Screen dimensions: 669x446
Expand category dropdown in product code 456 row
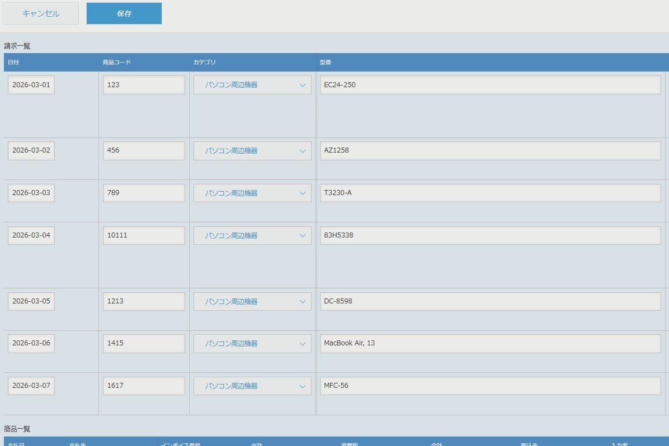[x=252, y=151]
